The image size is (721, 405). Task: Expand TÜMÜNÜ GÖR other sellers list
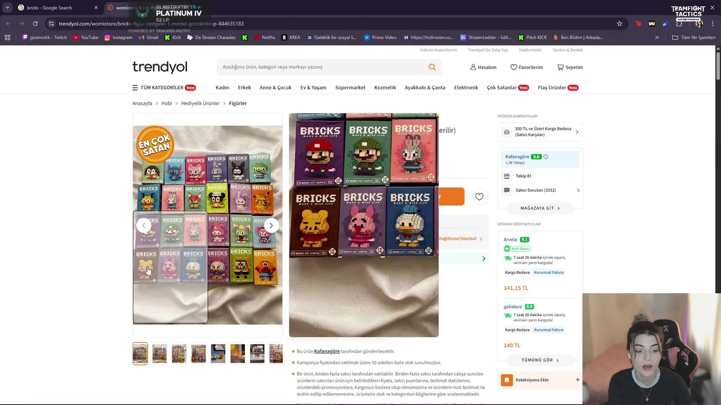(540, 360)
